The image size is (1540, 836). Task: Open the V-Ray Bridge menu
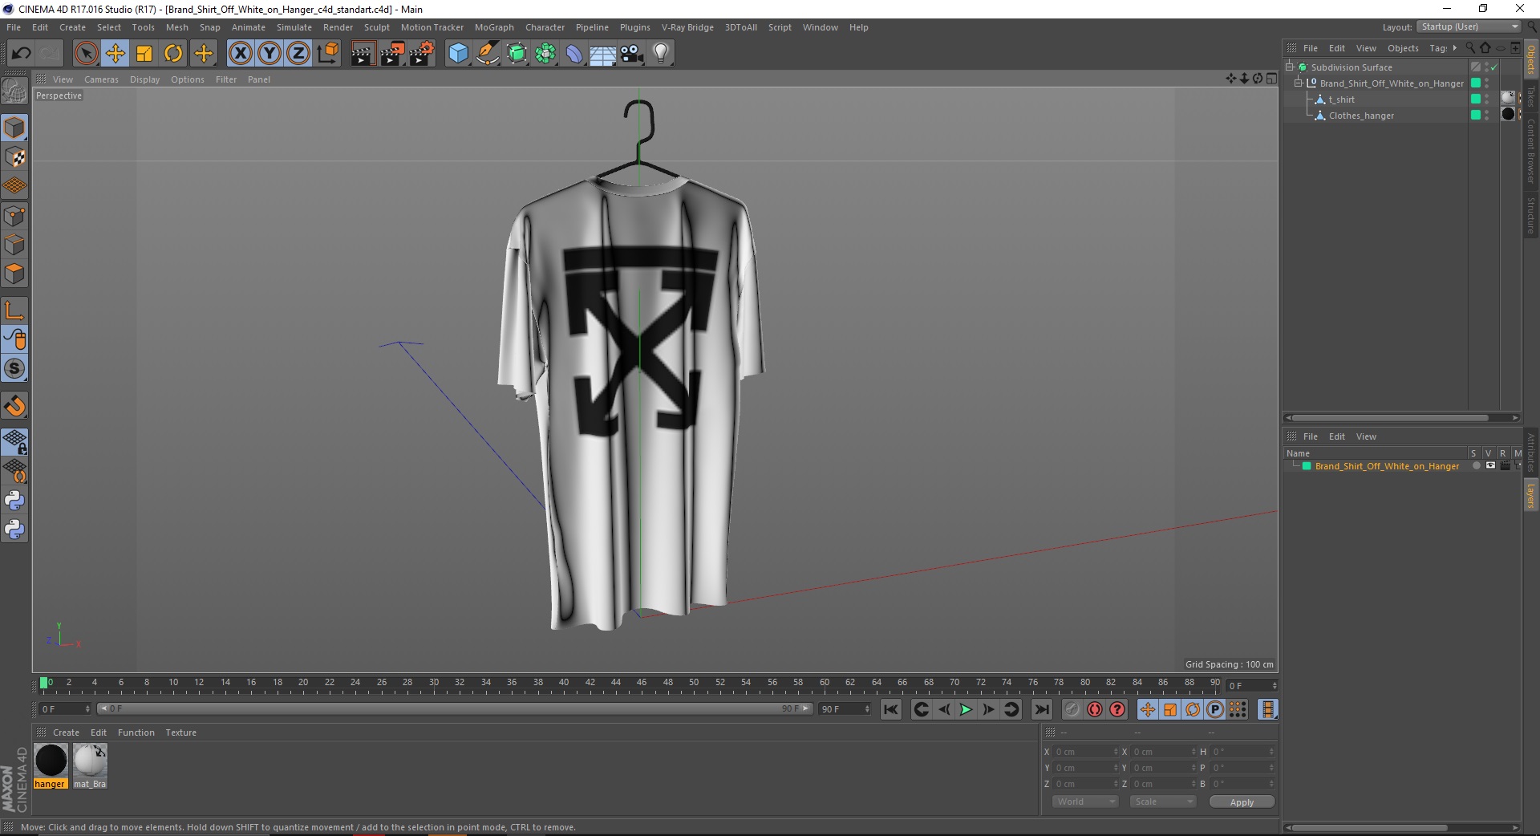[x=687, y=27]
